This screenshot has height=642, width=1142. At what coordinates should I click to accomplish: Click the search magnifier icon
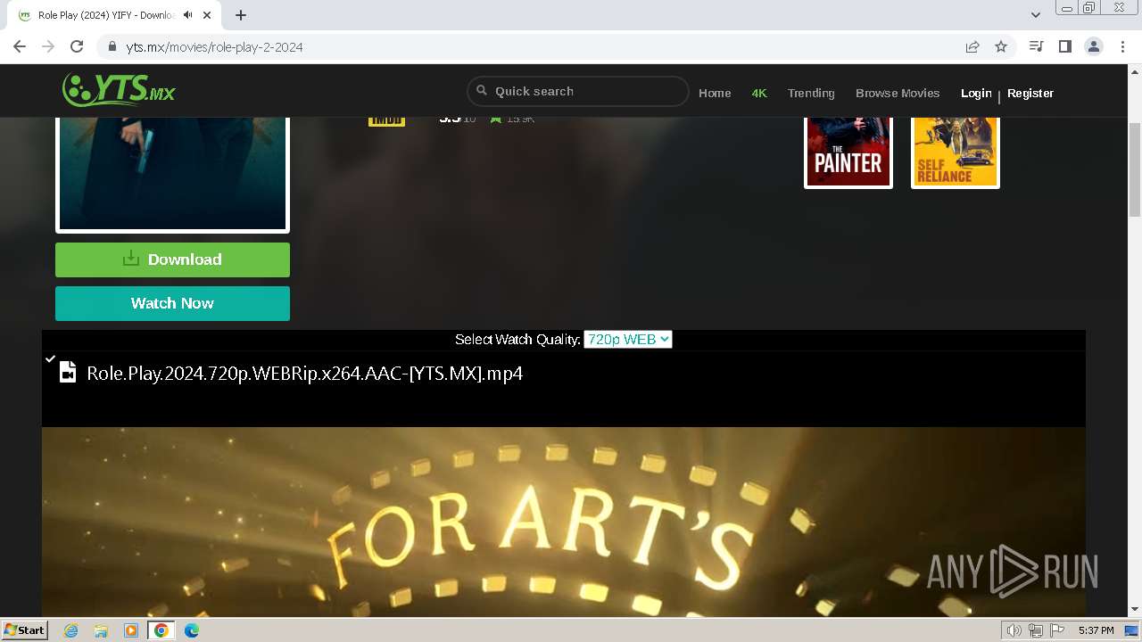point(482,91)
